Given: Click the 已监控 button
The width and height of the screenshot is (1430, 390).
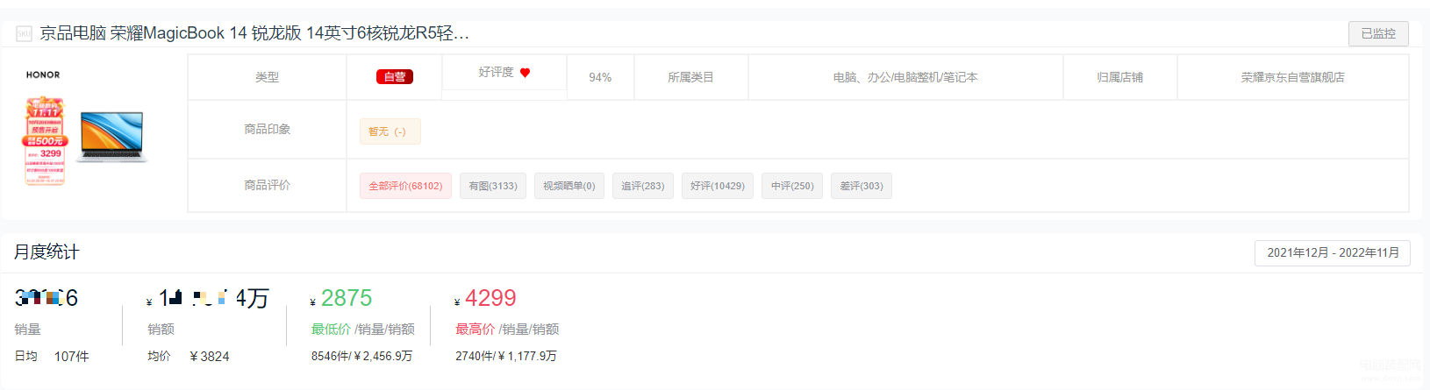Looking at the screenshot, I should [1378, 33].
